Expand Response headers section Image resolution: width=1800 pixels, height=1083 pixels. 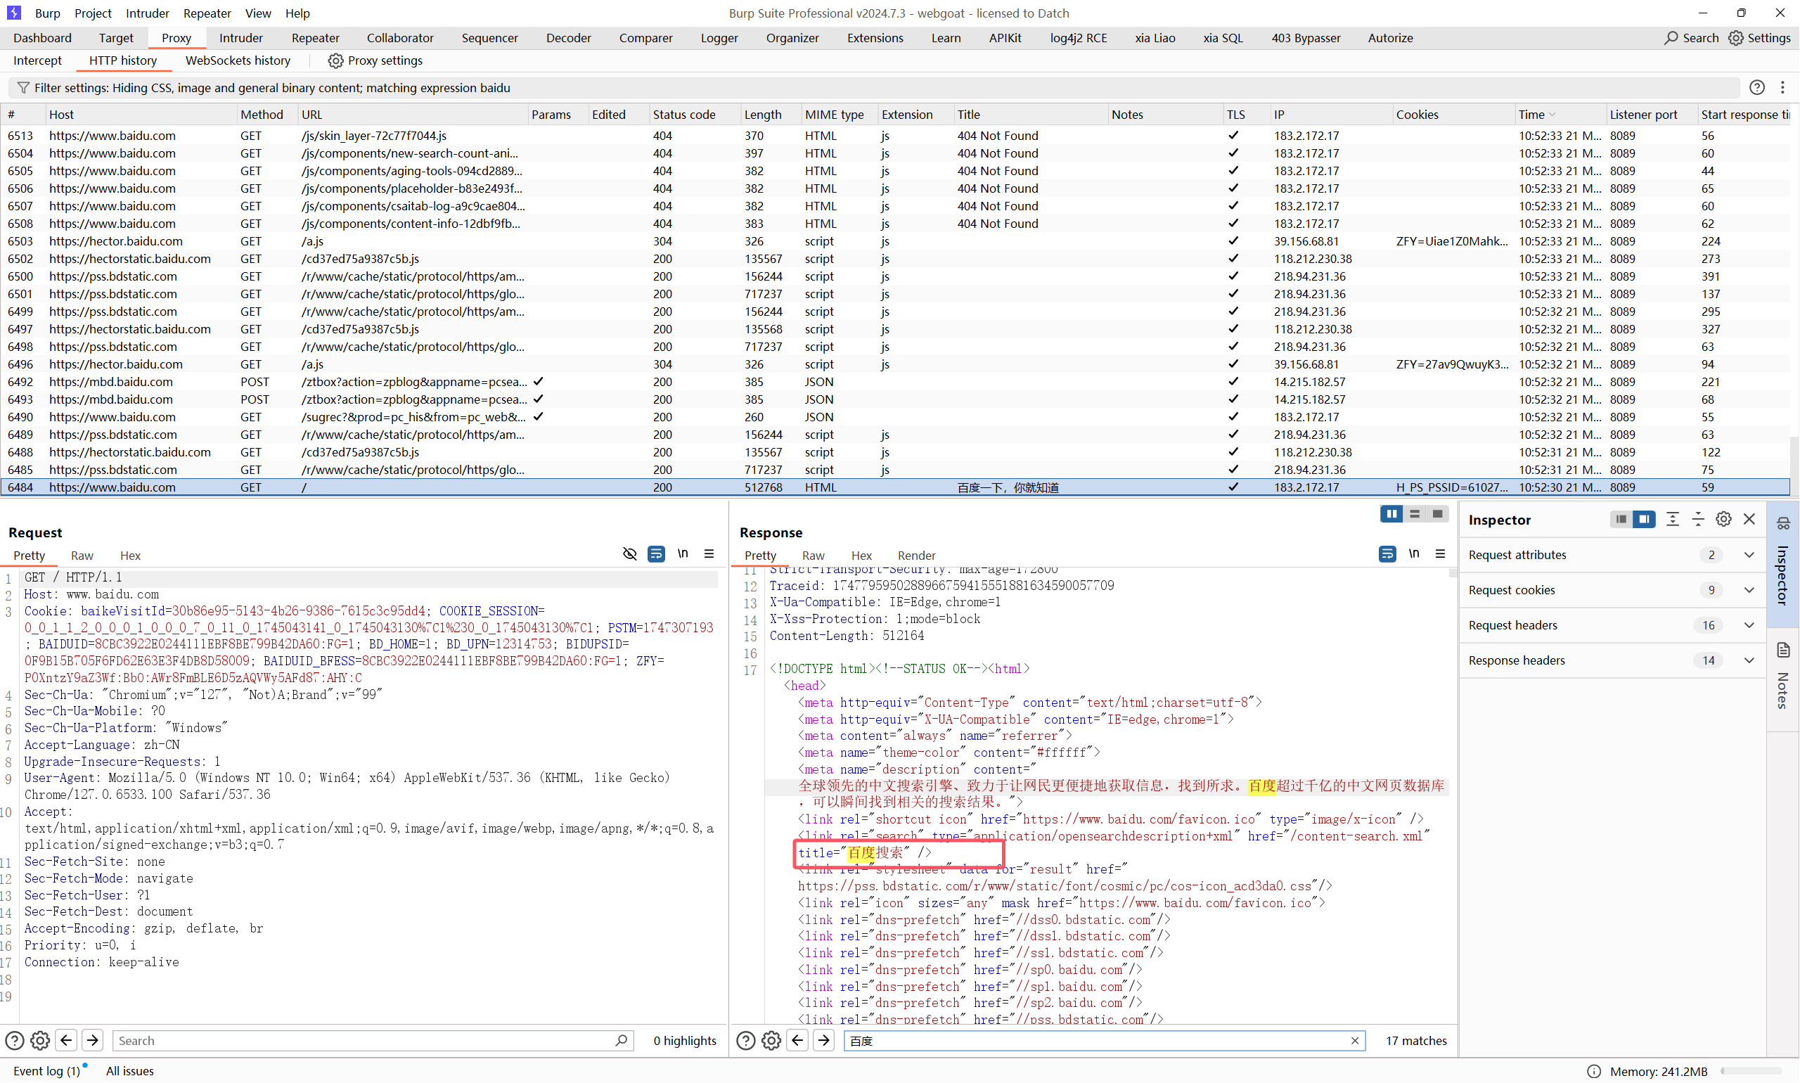[1749, 660]
